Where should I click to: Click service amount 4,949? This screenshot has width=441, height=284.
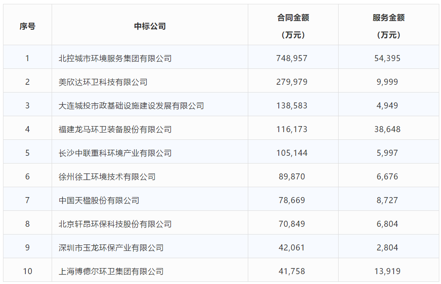pyautogui.click(x=387, y=105)
